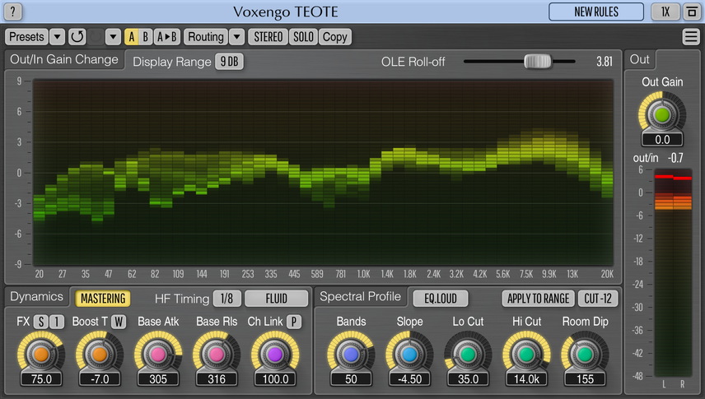
Task: Expand the Routing dropdown arrow
Action: pyautogui.click(x=236, y=37)
